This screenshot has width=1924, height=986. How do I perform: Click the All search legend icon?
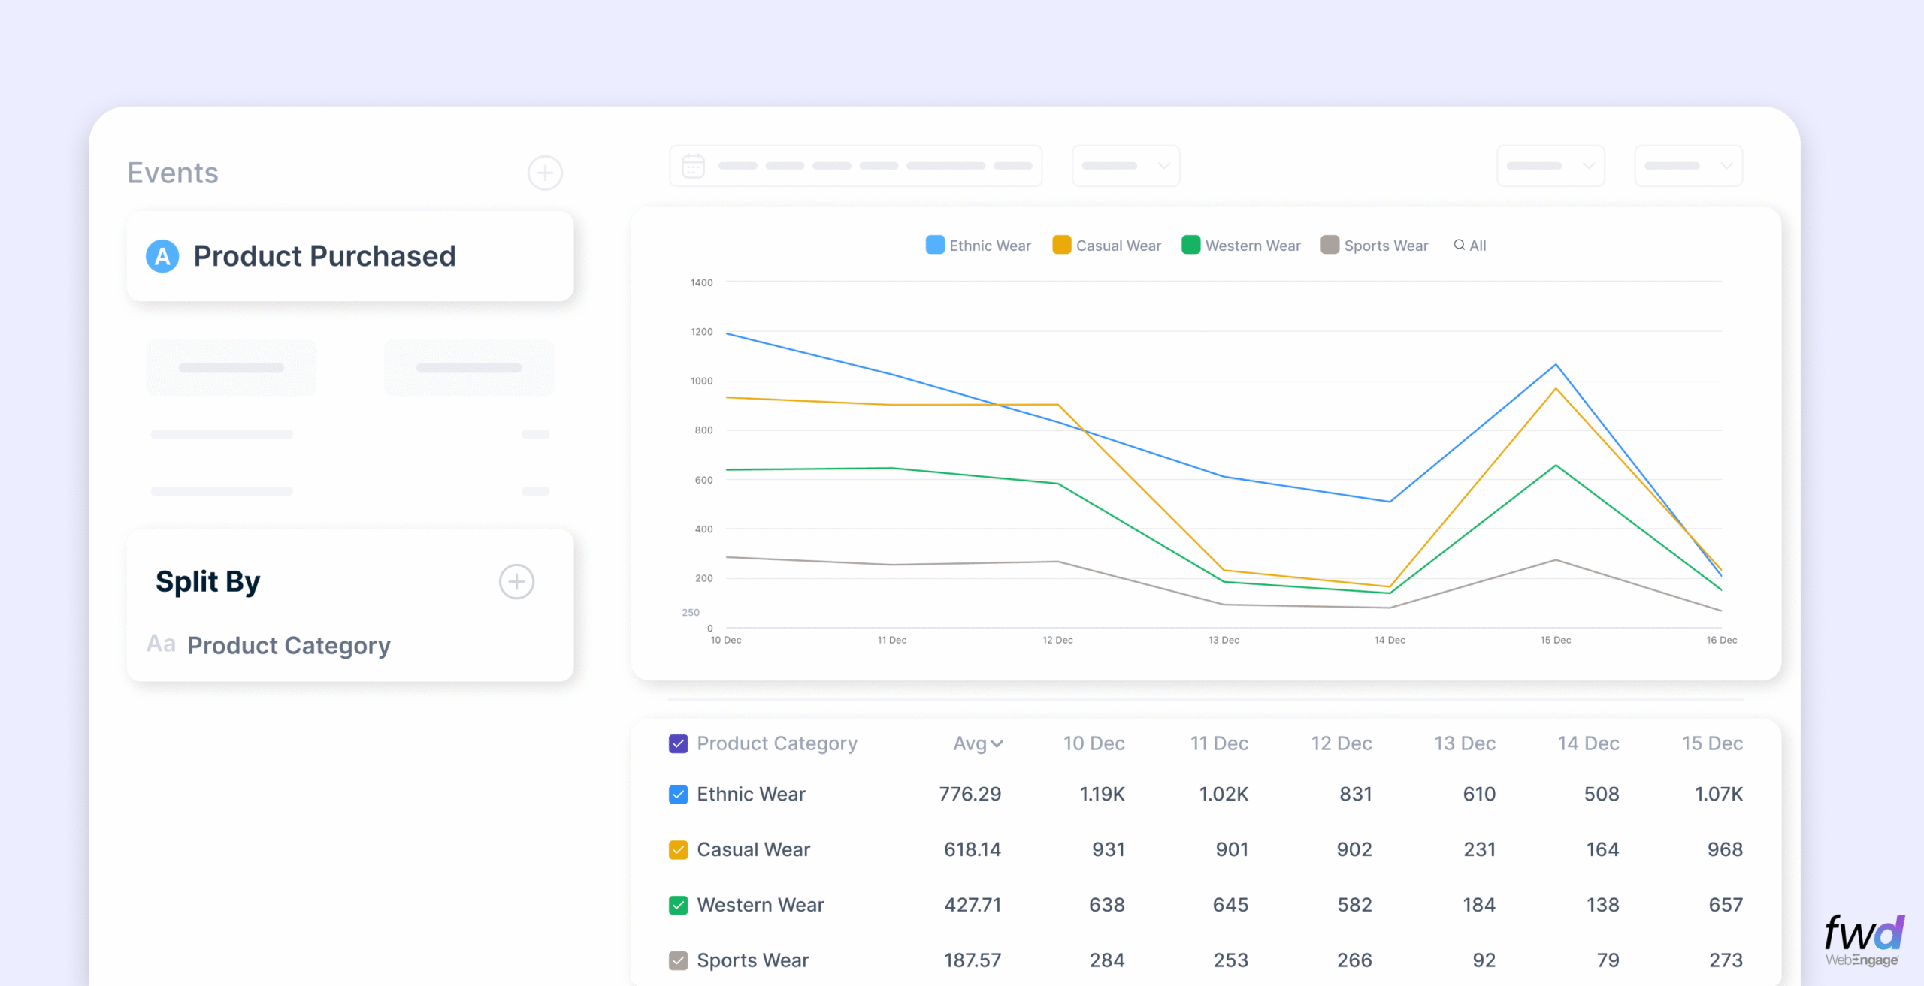click(x=1459, y=245)
